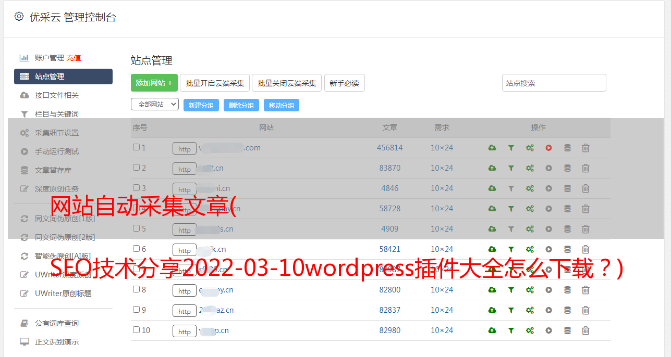Click the gears icon in row 6
The image size is (671, 357).
530,249
